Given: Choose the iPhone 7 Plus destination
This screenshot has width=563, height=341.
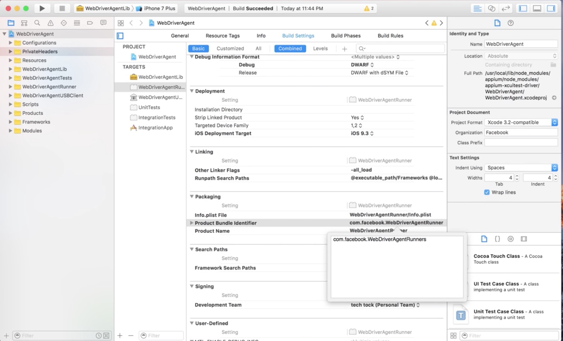Looking at the screenshot, I should pos(156,8).
